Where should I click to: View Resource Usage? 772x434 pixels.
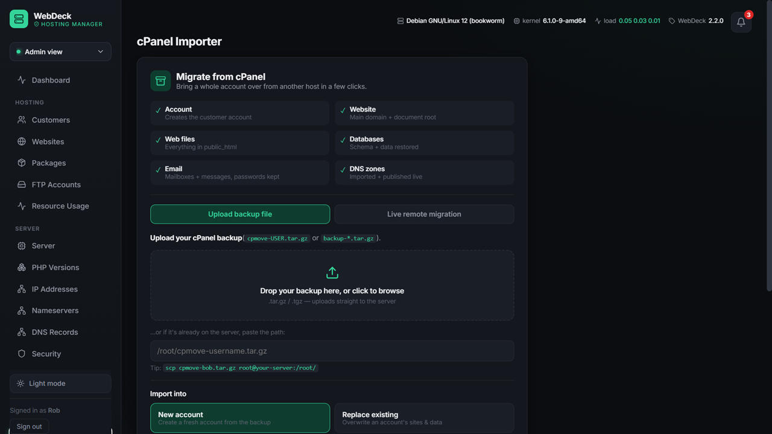click(x=60, y=206)
